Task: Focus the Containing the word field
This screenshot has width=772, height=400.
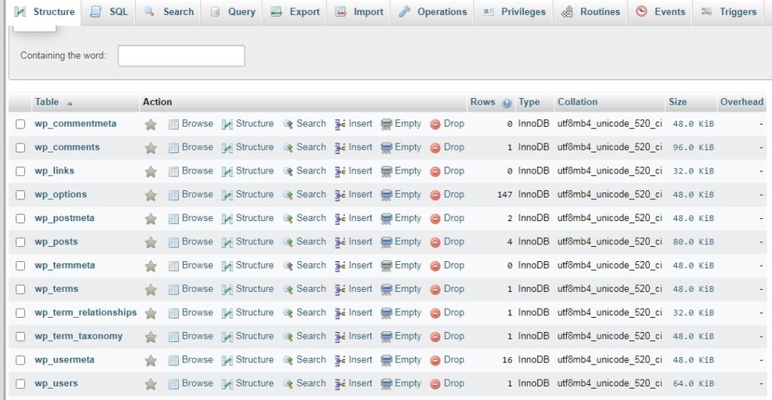Action: [181, 56]
